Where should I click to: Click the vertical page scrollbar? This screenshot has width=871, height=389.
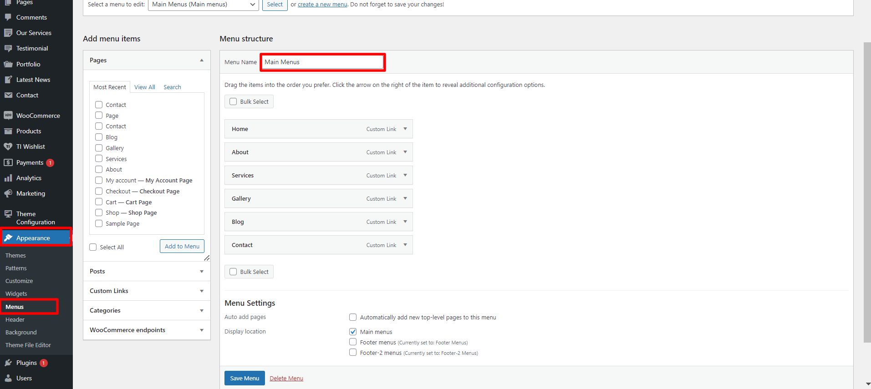[867, 191]
